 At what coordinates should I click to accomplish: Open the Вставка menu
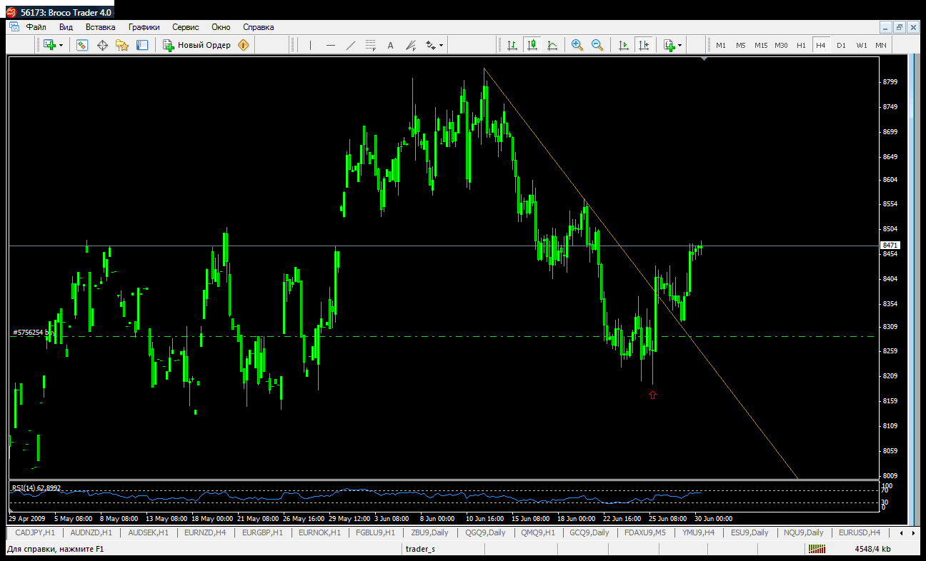(x=100, y=27)
